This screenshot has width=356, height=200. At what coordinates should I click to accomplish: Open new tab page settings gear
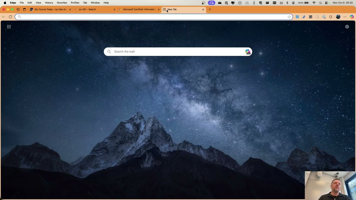347,27
